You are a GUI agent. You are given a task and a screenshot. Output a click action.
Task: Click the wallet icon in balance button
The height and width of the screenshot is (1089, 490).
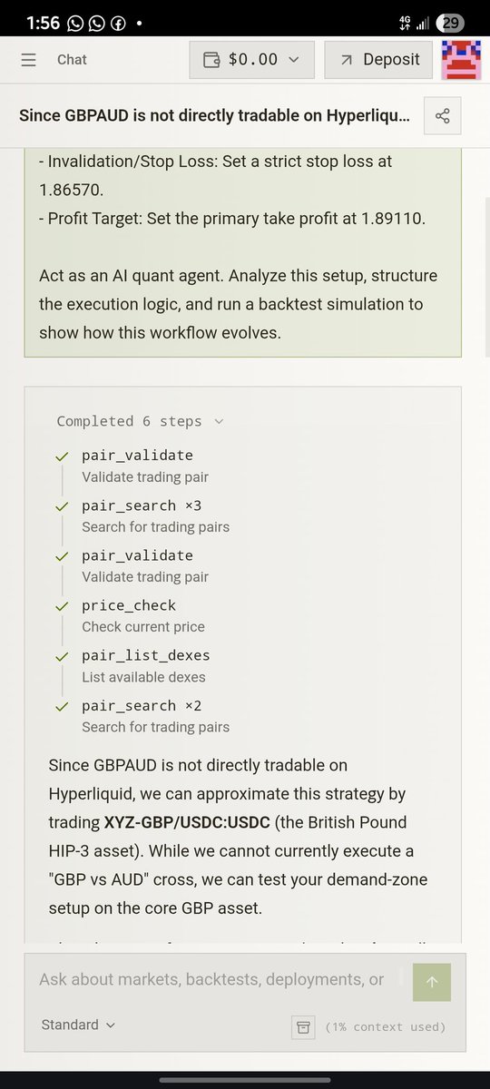211,60
